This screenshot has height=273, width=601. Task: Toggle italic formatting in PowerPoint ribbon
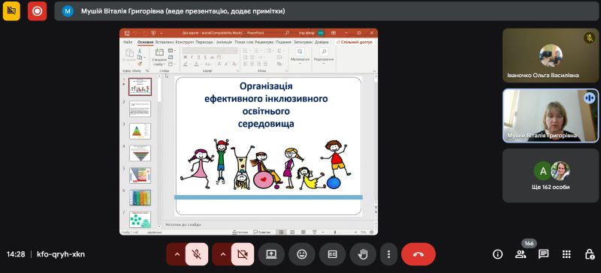[x=192, y=57]
